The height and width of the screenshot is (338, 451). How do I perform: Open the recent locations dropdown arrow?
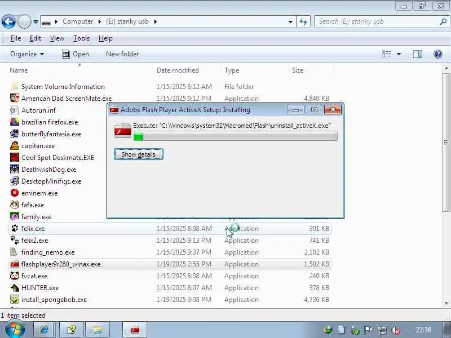[x=36, y=21]
